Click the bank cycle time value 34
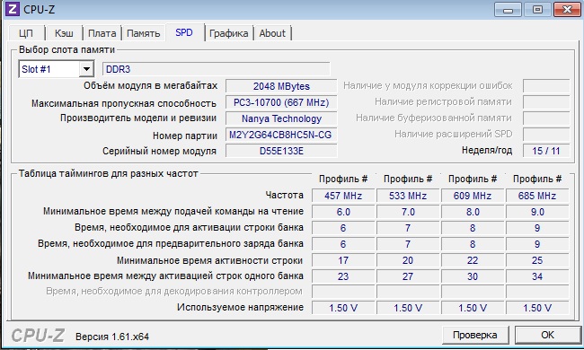This screenshot has height=350, width=584. pyautogui.click(x=537, y=276)
